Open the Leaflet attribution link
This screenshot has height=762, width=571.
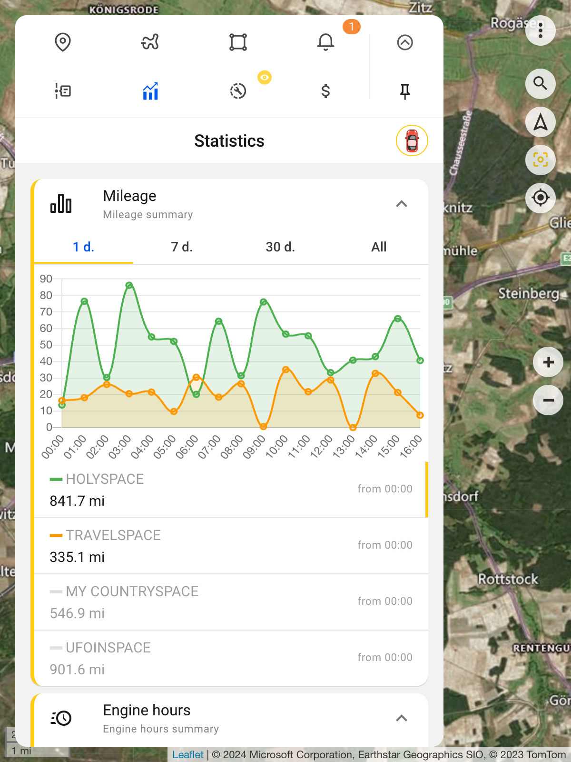pyautogui.click(x=188, y=755)
